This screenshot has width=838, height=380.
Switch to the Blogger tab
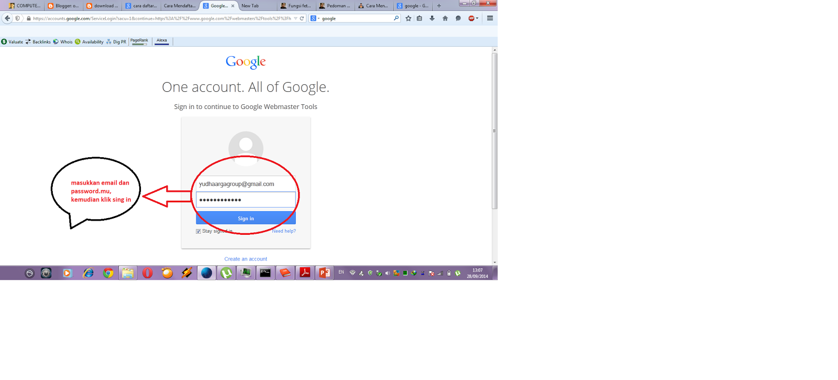click(x=63, y=6)
